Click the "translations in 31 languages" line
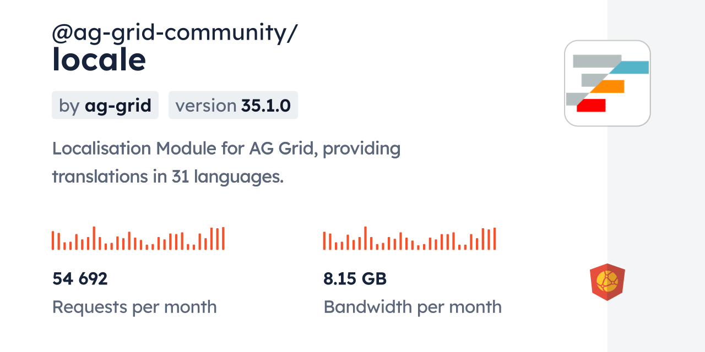The width and height of the screenshot is (705, 352). pos(167,177)
